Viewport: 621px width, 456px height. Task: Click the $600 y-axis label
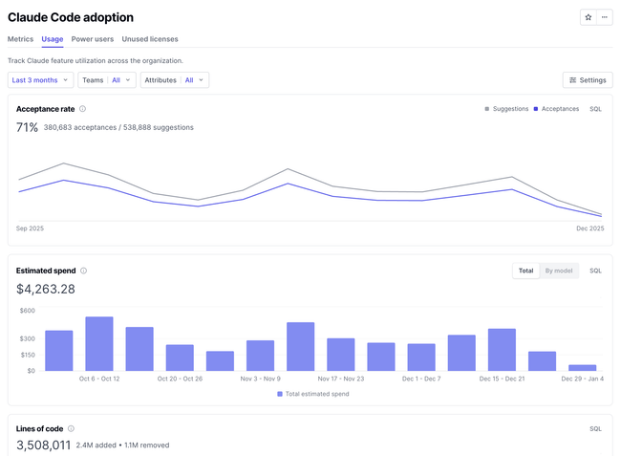pos(28,311)
